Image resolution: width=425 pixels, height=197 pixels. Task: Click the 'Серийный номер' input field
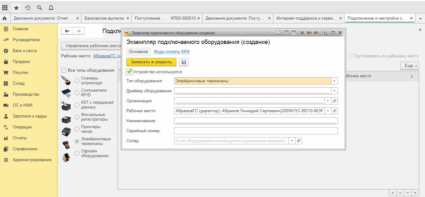click(256, 131)
